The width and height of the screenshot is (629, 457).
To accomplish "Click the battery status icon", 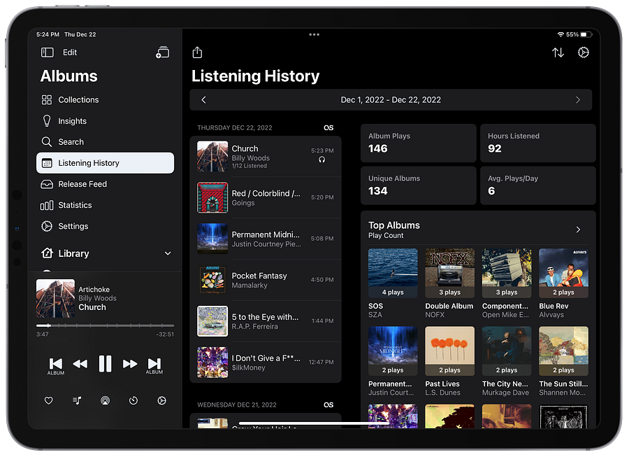I will (586, 34).
